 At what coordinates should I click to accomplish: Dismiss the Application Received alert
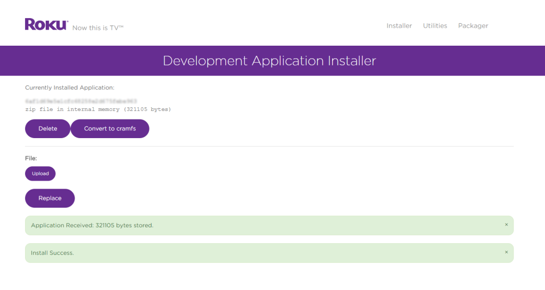[x=506, y=225]
